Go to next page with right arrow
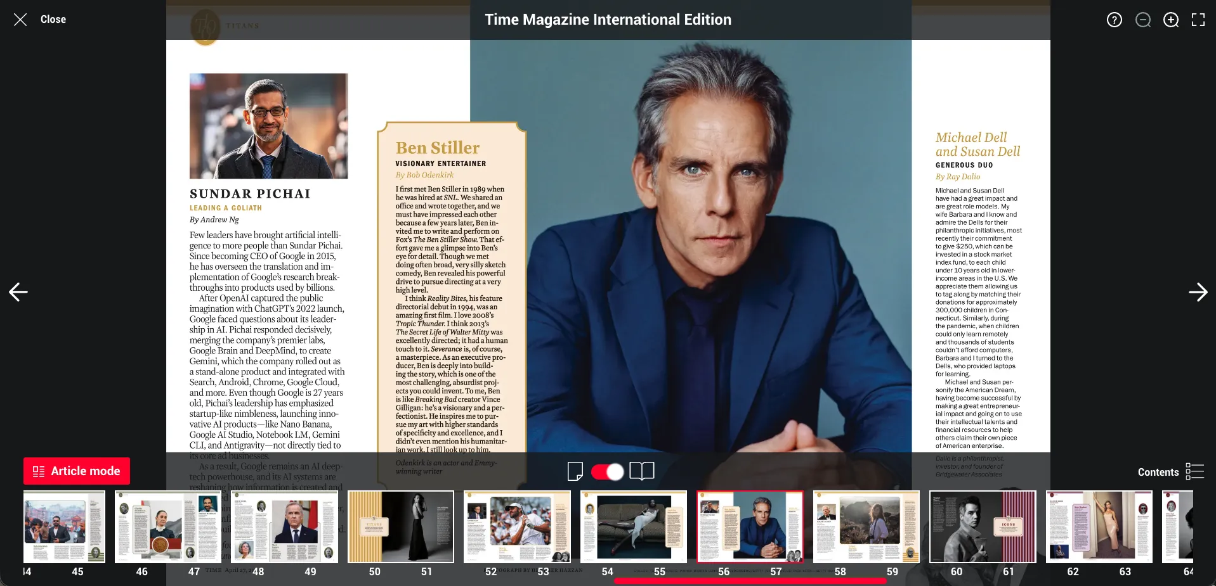Image resolution: width=1216 pixels, height=586 pixels. (x=1198, y=292)
